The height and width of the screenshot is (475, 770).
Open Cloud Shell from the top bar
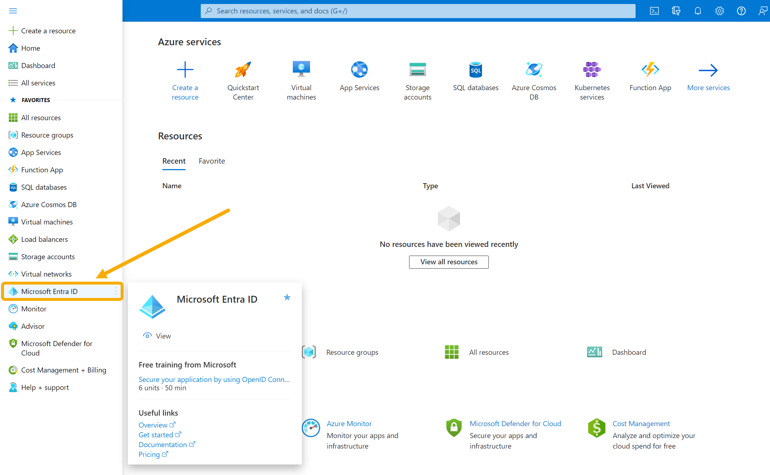pyautogui.click(x=654, y=11)
